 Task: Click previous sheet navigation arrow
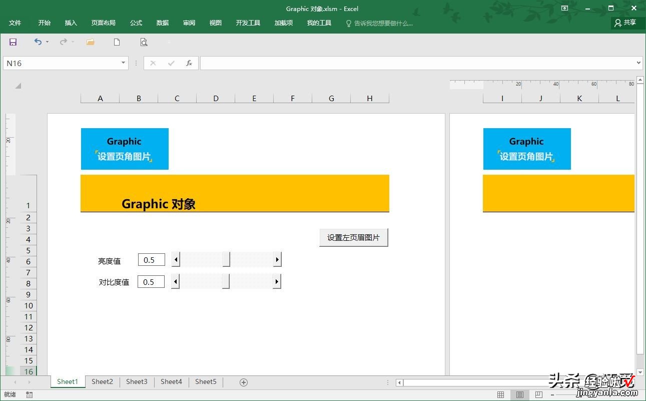pos(15,382)
